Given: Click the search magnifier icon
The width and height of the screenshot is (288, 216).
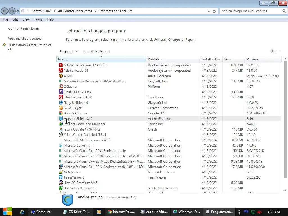Looking at the screenshot, I should [x=284, y=11].
